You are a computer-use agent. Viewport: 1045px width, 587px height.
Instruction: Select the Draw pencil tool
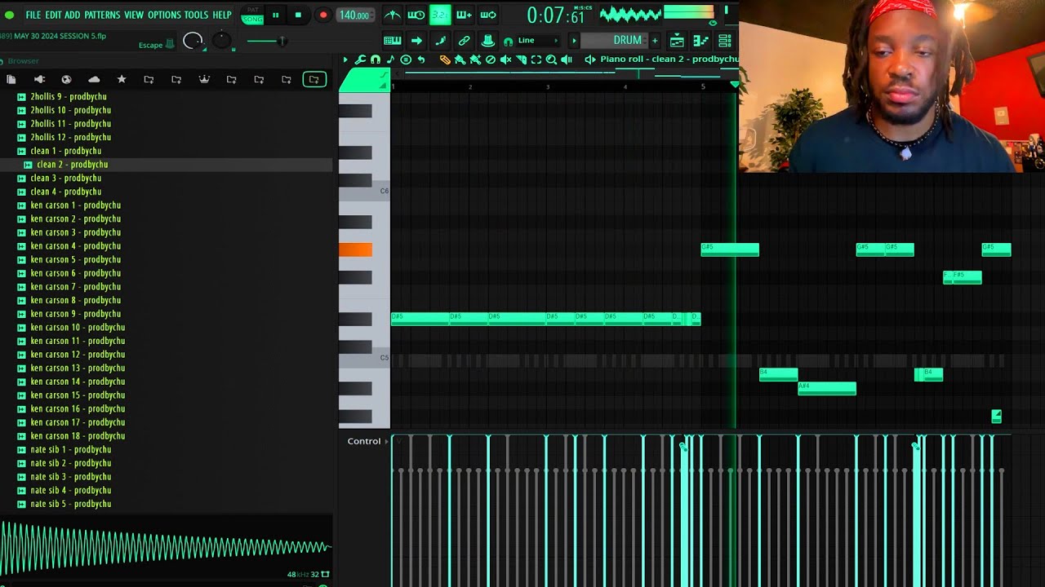click(x=445, y=60)
